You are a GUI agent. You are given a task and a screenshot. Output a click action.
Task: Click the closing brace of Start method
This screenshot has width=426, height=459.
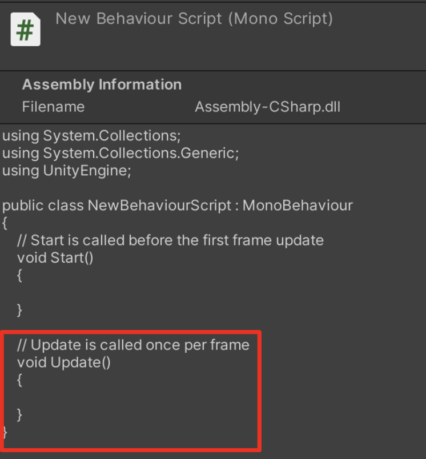[19, 311]
